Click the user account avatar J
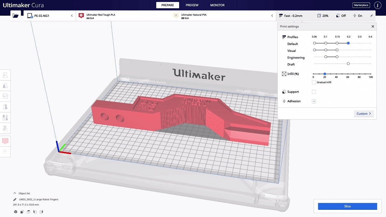The image size is (386, 217). [378, 5]
